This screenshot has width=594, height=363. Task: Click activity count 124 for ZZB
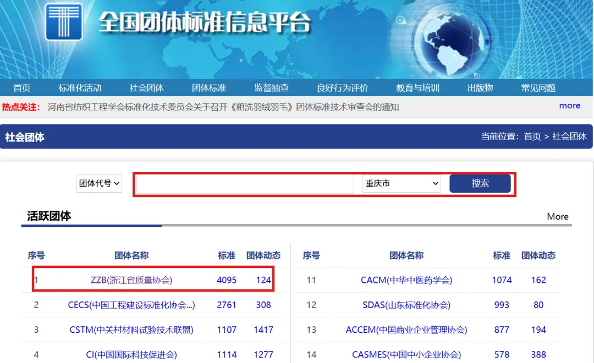click(x=263, y=280)
